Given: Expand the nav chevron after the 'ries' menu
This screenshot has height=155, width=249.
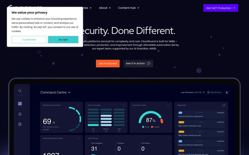Looking at the screenshot, I should click(x=91, y=8).
